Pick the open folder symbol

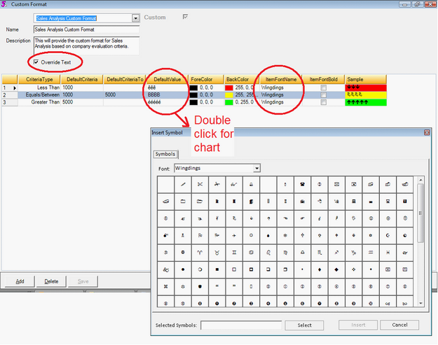(200, 202)
